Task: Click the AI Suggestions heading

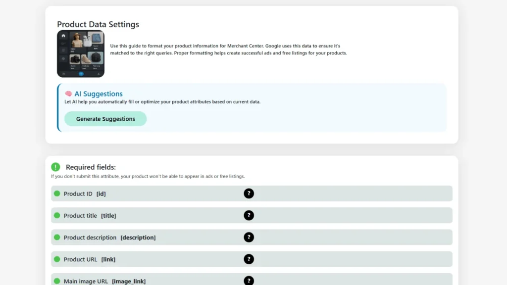Action: pyautogui.click(x=99, y=94)
